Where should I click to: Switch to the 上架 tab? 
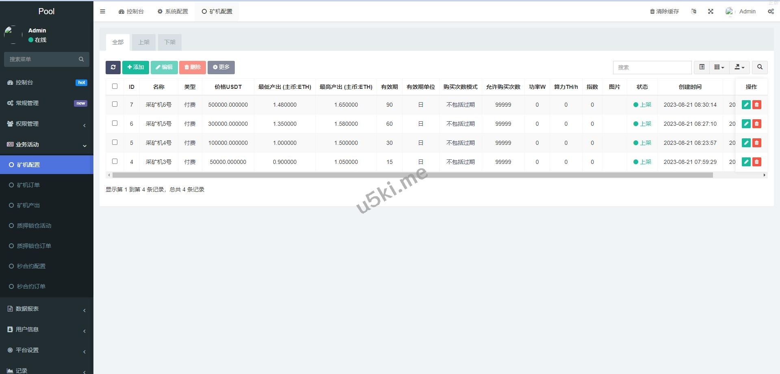[144, 42]
